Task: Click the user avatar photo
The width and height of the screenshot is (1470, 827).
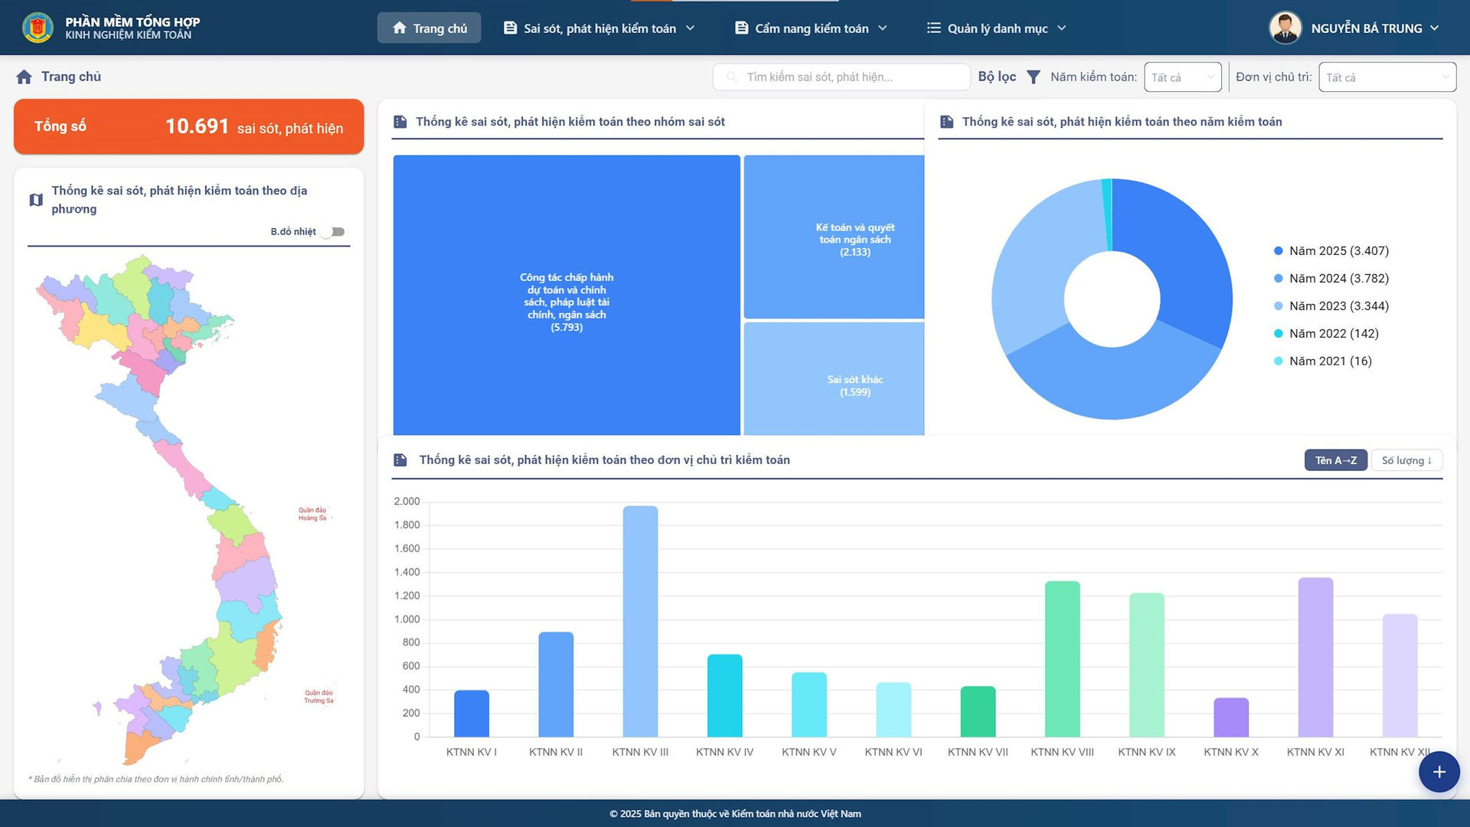Action: (1285, 28)
